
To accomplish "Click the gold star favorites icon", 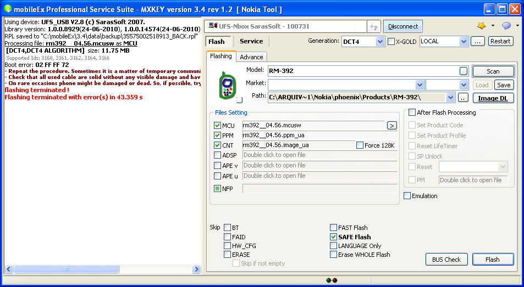I will [482, 26].
